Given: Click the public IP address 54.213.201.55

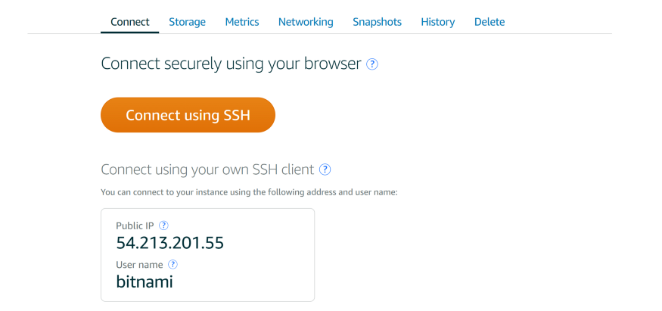Looking at the screenshot, I should click(x=169, y=243).
